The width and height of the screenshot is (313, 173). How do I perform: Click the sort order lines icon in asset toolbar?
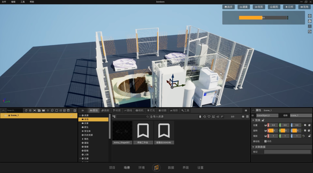[x=222, y=117]
